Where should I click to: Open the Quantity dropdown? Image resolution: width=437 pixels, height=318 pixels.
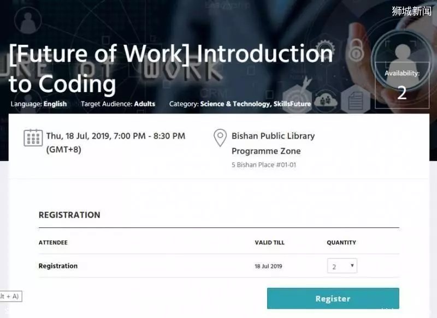342,266
